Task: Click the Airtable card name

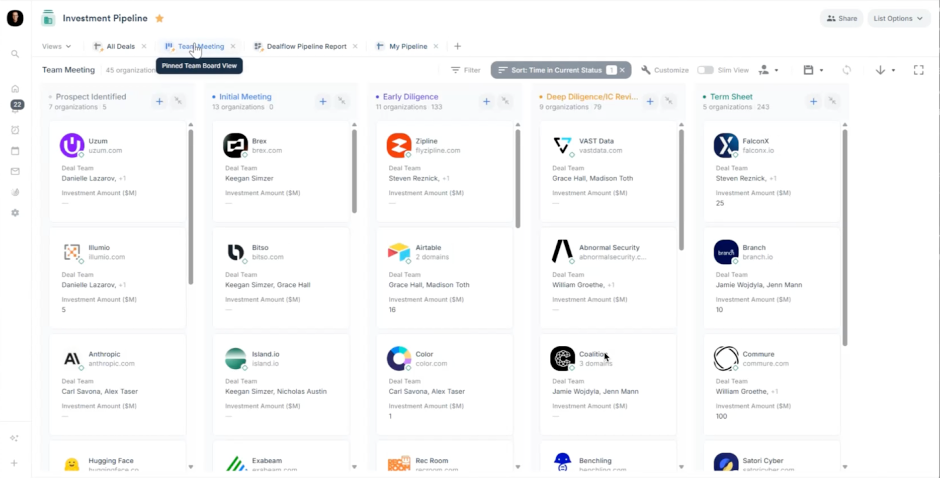Action: tap(428, 248)
